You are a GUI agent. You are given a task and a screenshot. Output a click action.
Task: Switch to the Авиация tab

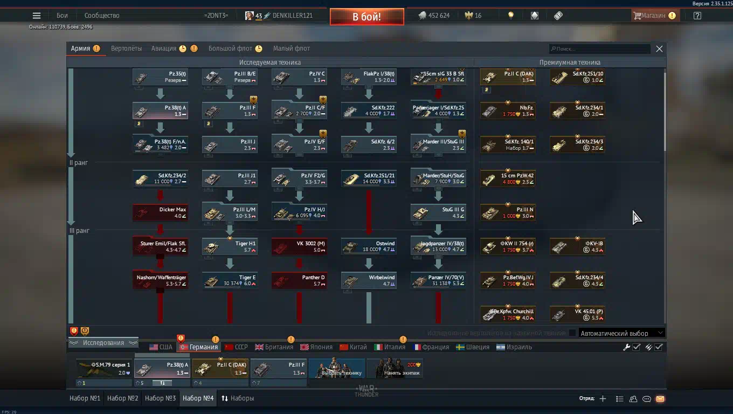click(x=164, y=49)
